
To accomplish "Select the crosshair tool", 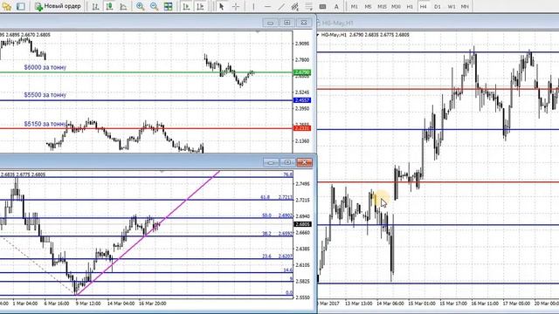I will tap(236, 6).
